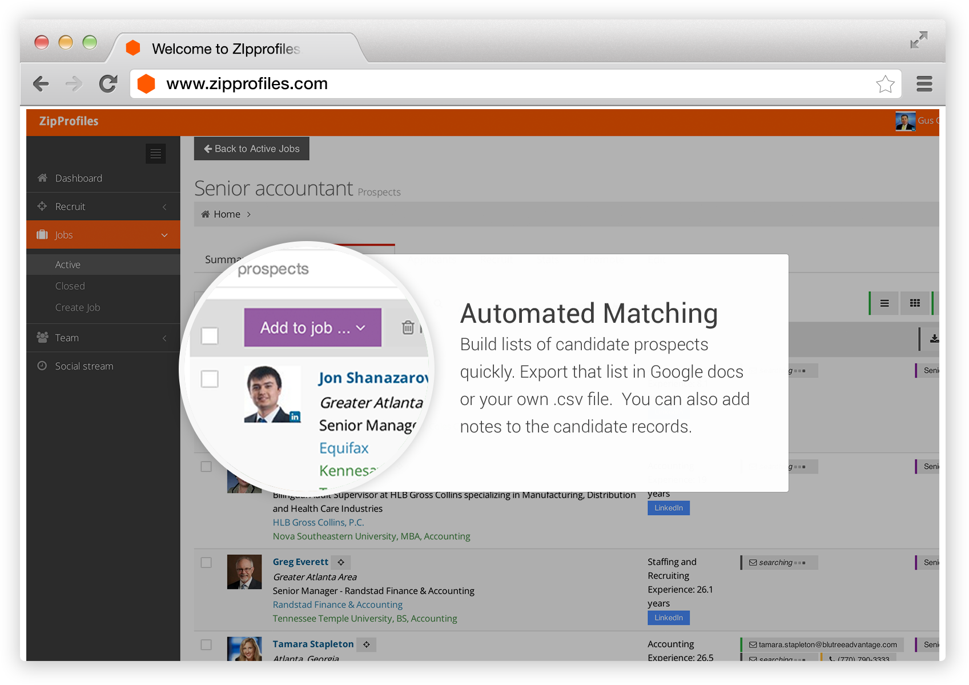Tick Tamara Stapleton's checkbox
This screenshot has height=685, width=969.
click(206, 644)
